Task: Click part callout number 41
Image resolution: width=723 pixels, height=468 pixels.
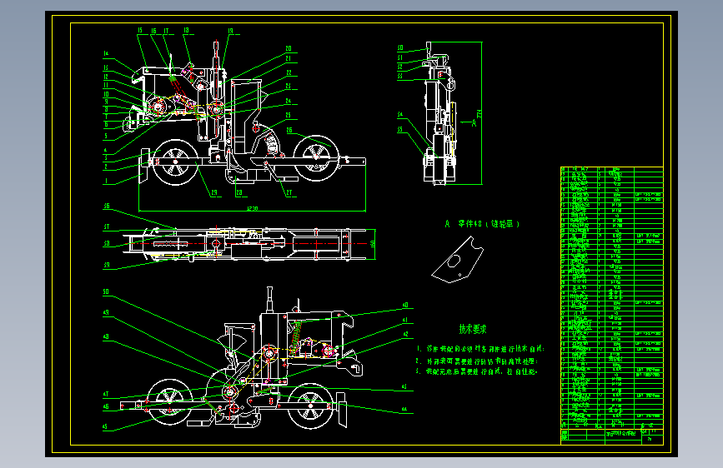Action: click(405, 320)
